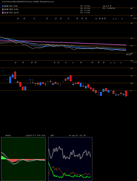Click the magenta DOW PT legend swatch

[3, 13]
